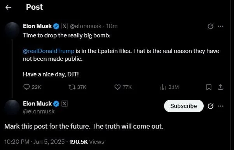Open the @realDonaldTrump mention link

point(49,51)
